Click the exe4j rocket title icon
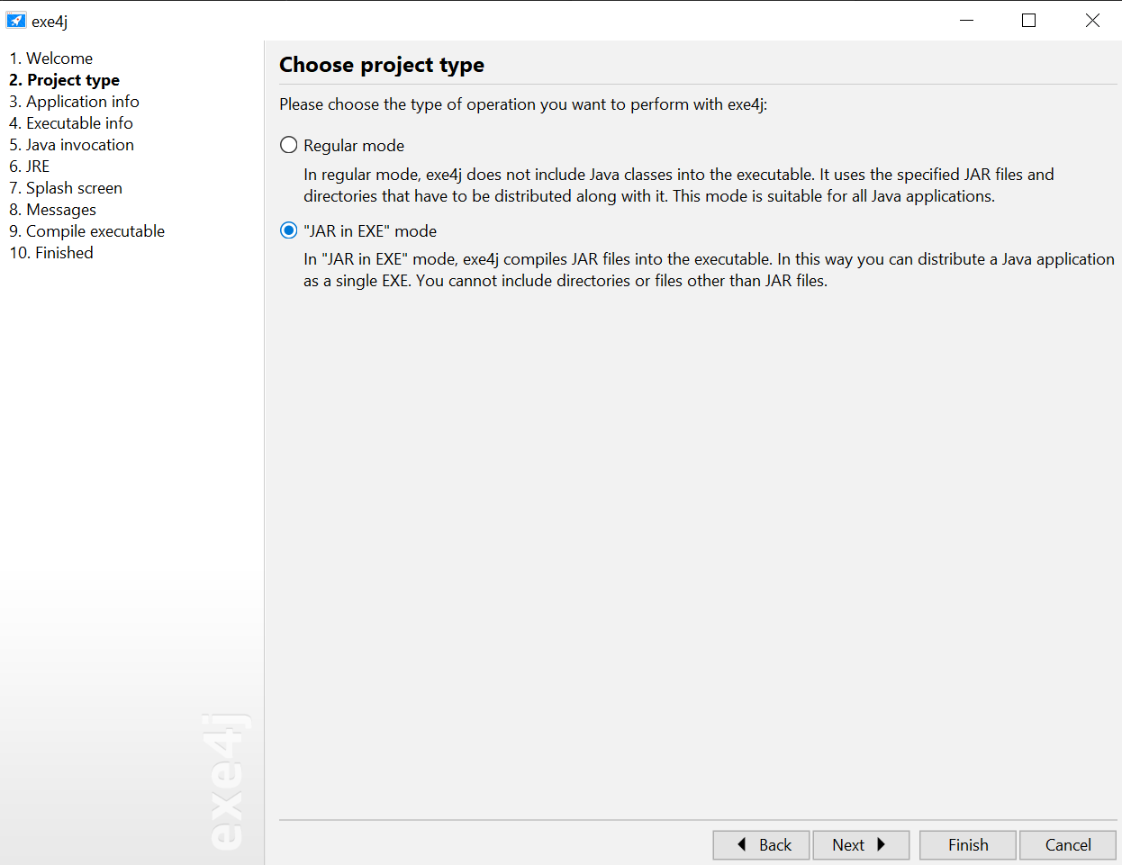The width and height of the screenshot is (1122, 865). 16,21
